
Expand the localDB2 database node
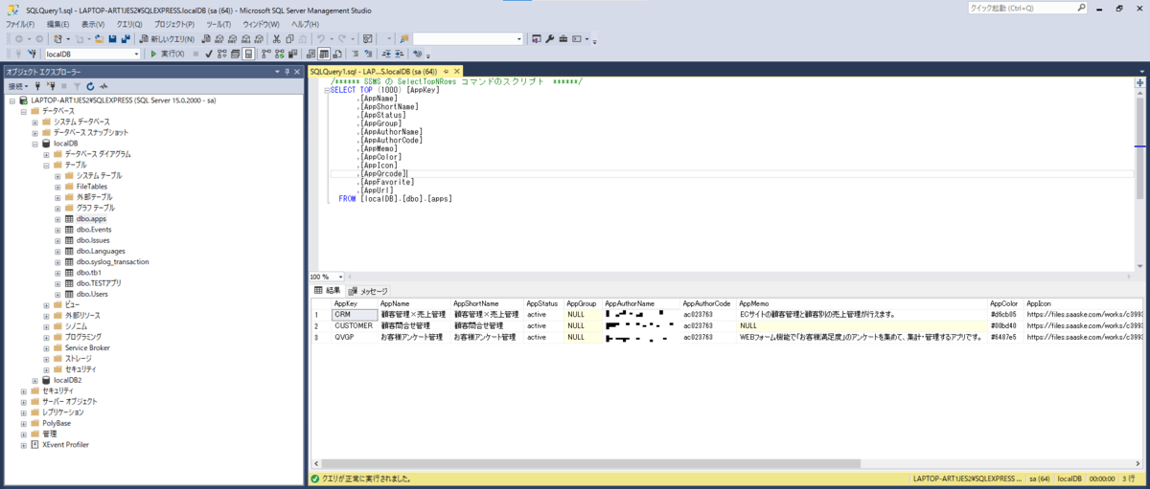coord(34,380)
